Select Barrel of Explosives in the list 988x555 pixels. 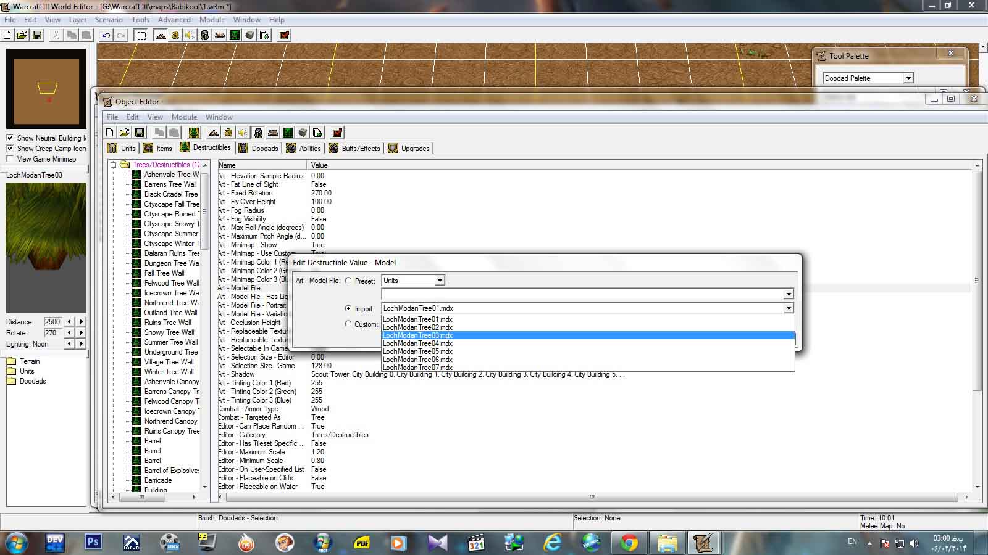pyautogui.click(x=172, y=471)
